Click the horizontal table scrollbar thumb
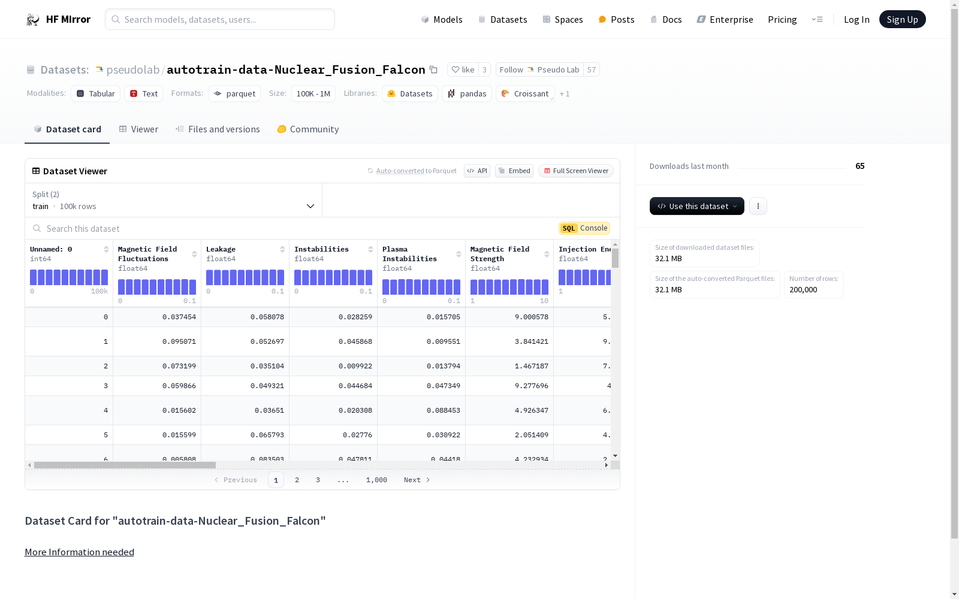 [x=125, y=465]
